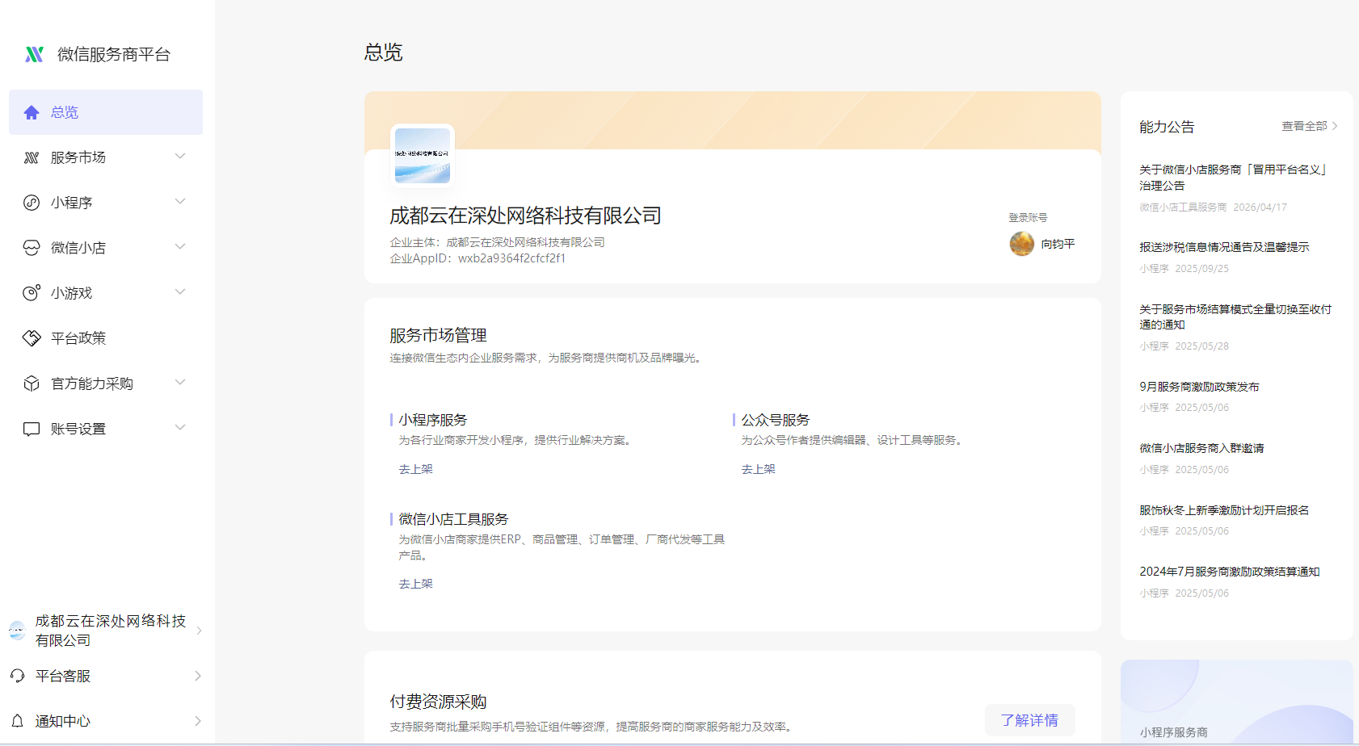
Task: Expand the 账号设置 menu chevron
Action: coord(180,428)
